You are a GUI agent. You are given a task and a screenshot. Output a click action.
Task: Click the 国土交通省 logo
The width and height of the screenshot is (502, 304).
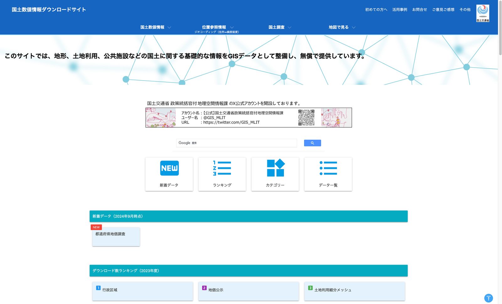483,13
